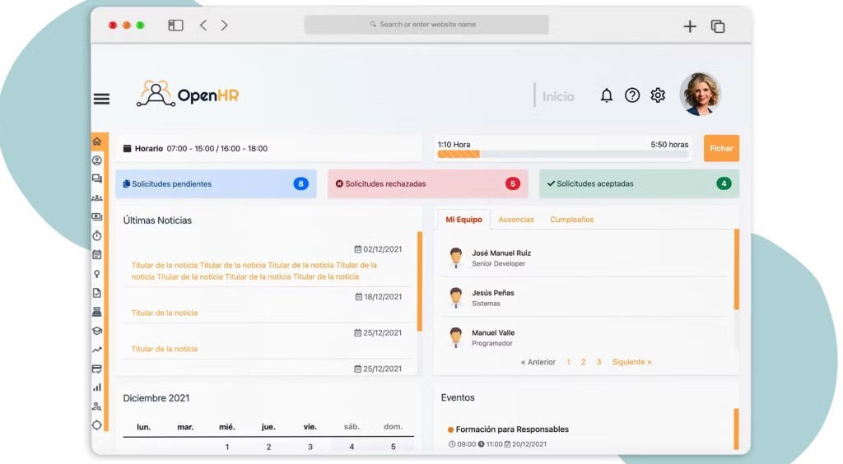Click the accepted requests count badge 4
Image resolution: width=843 pixels, height=464 pixels.
pos(724,183)
